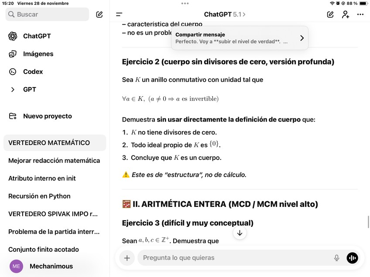The image size is (370, 277).
Task: Tap the microphone dictation icon
Action: coord(336,258)
